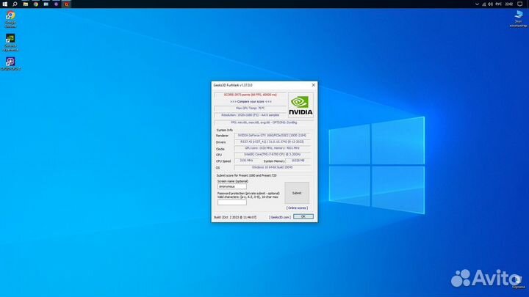Click the network tray icon
This screenshot has width=529, height=297.
point(483,4)
